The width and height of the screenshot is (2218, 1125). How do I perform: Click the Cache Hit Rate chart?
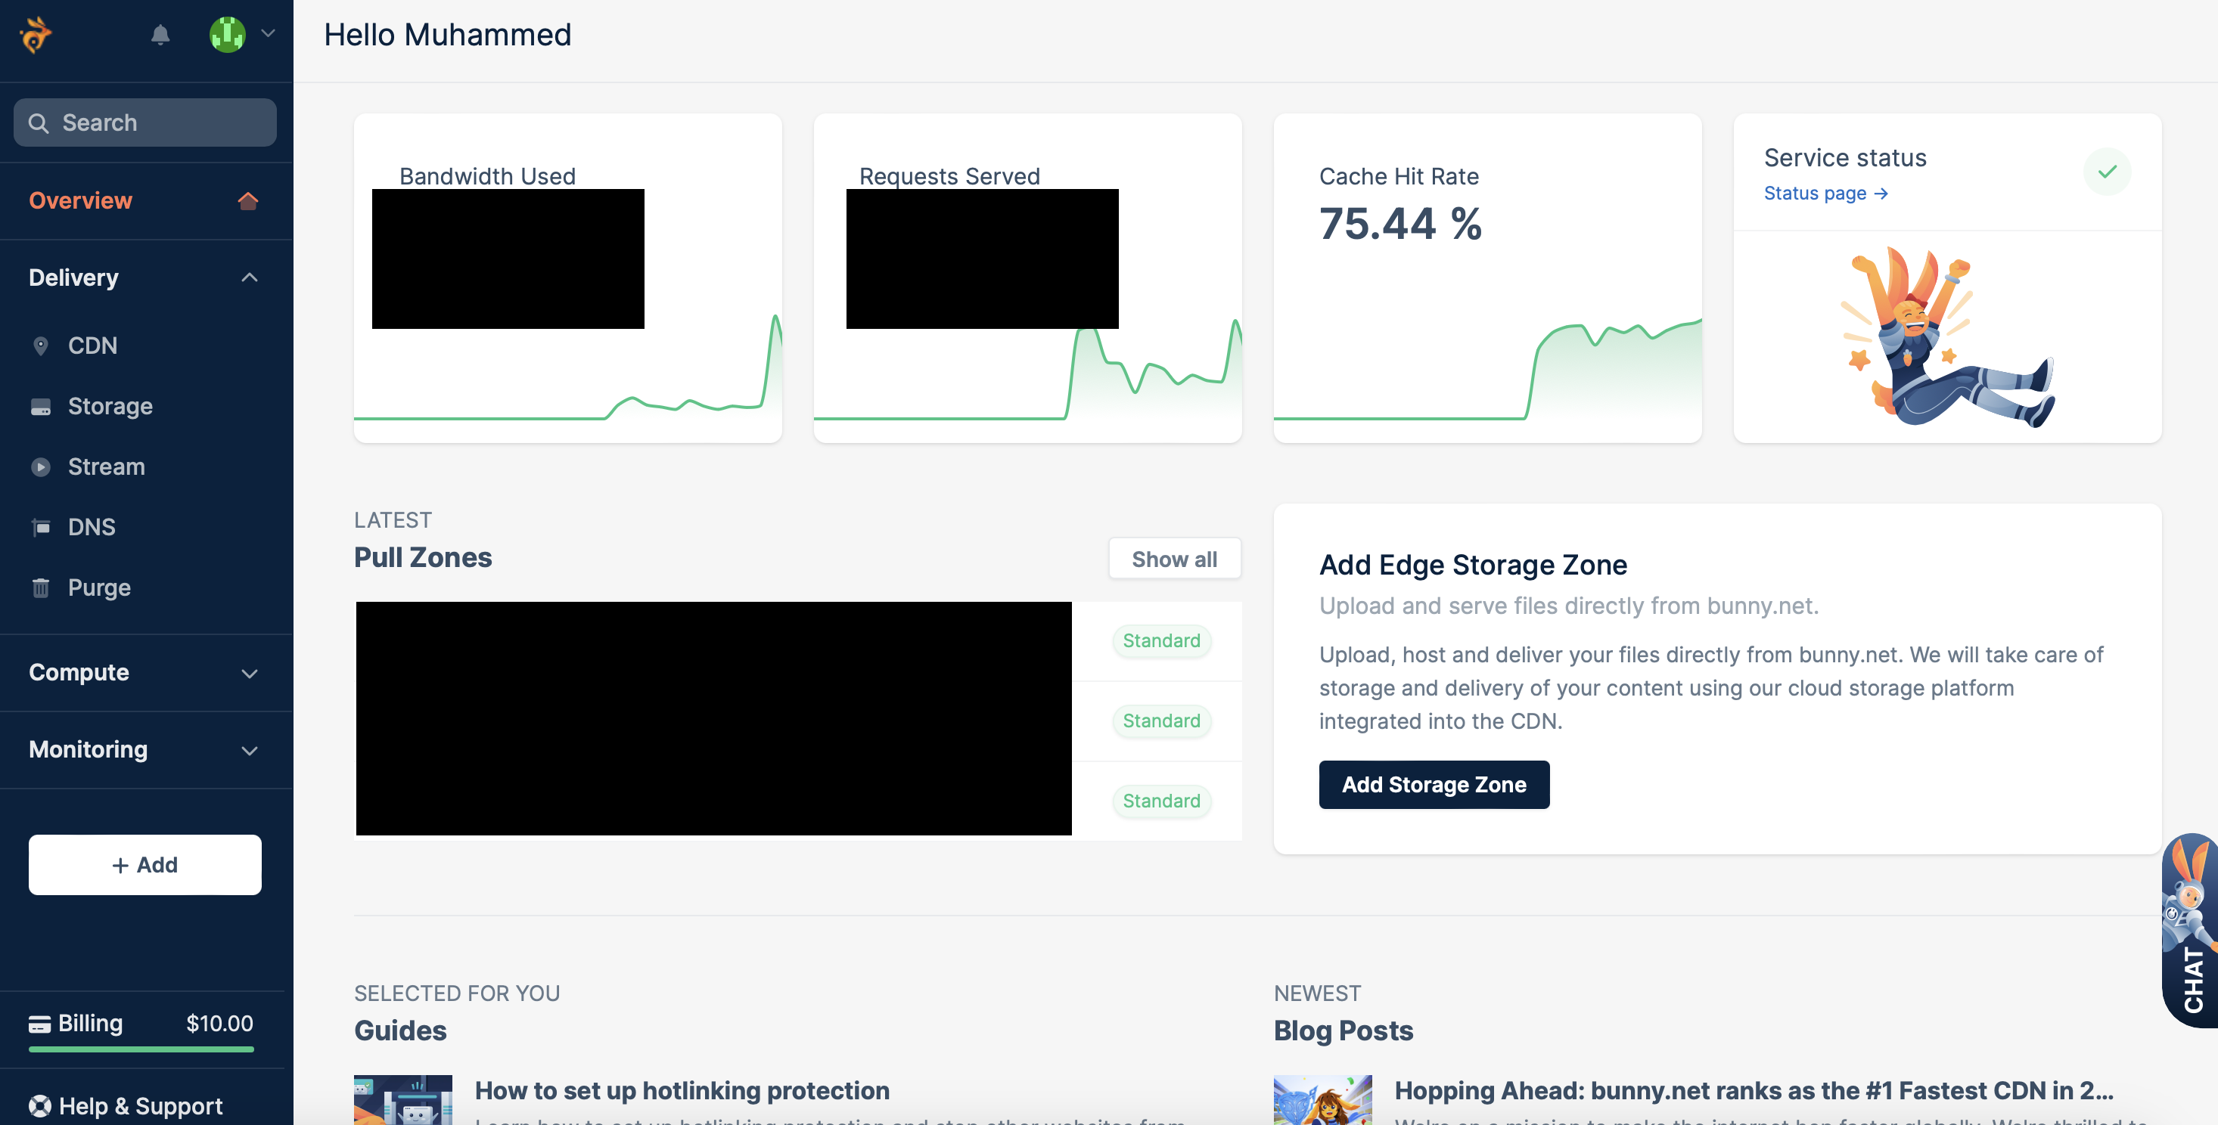[x=1487, y=370]
